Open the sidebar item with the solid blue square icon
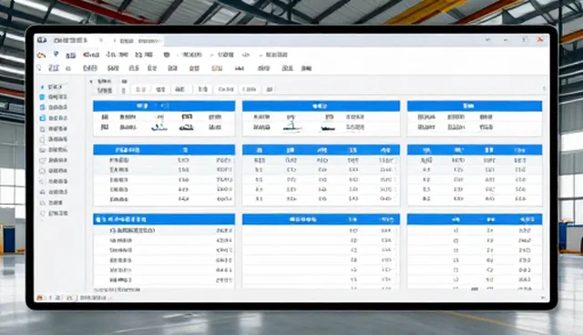Image resolution: width=583 pixels, height=335 pixels. (x=54, y=96)
